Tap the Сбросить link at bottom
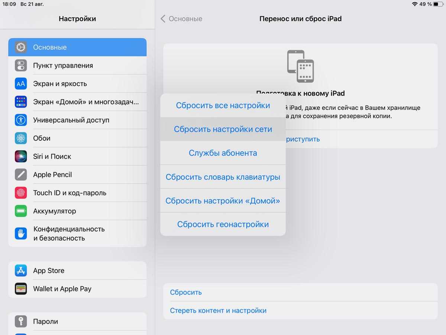Viewport: 446px width, 335px height. tap(186, 292)
